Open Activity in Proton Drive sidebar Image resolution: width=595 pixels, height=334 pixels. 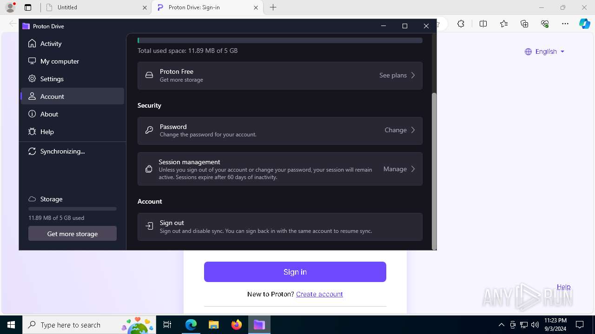tap(73, 44)
